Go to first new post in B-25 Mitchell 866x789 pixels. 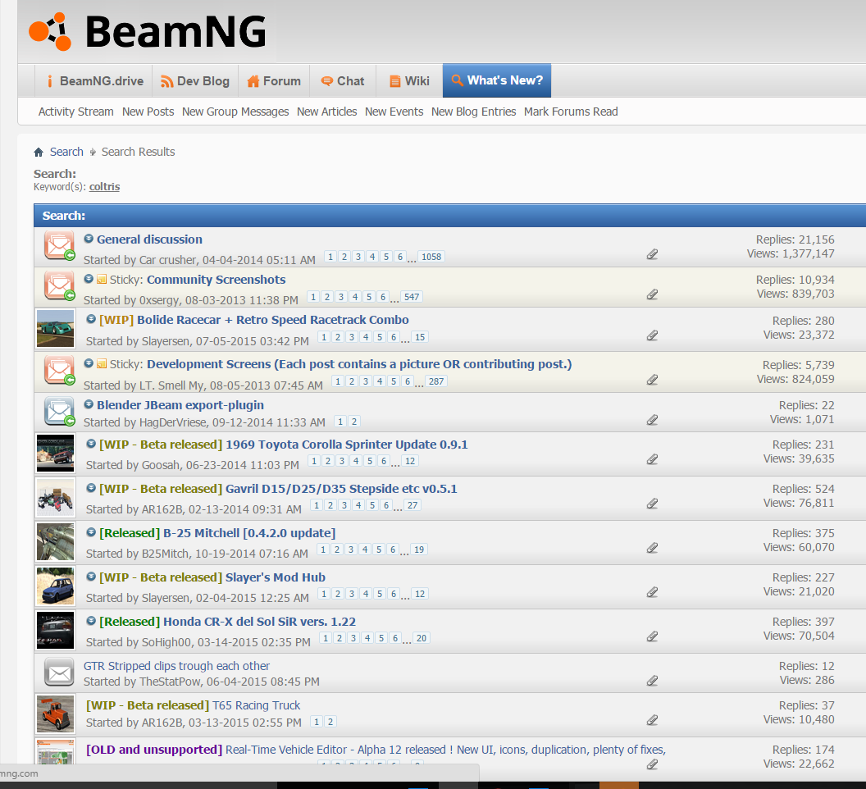click(91, 532)
